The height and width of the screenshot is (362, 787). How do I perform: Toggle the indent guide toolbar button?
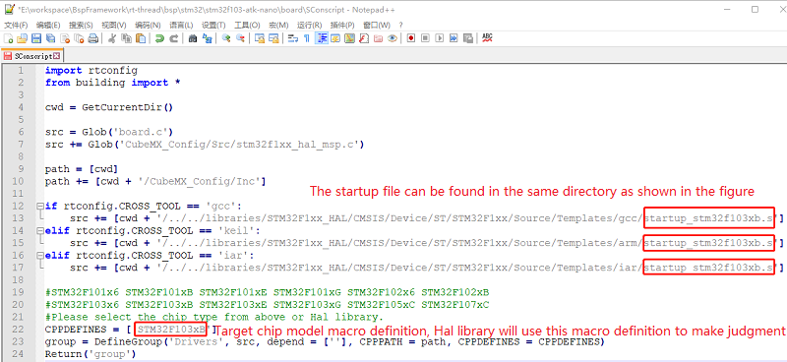click(322, 38)
